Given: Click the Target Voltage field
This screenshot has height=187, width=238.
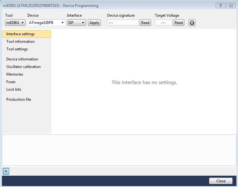Looking at the screenshot, I should (x=163, y=23).
